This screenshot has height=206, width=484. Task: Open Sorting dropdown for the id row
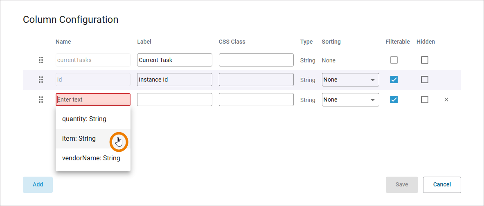(x=350, y=80)
